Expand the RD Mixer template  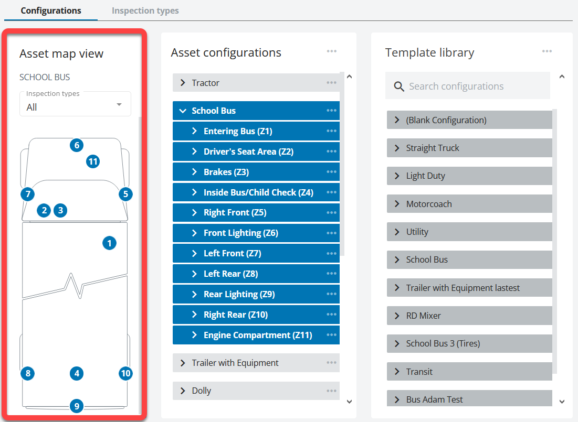click(397, 316)
